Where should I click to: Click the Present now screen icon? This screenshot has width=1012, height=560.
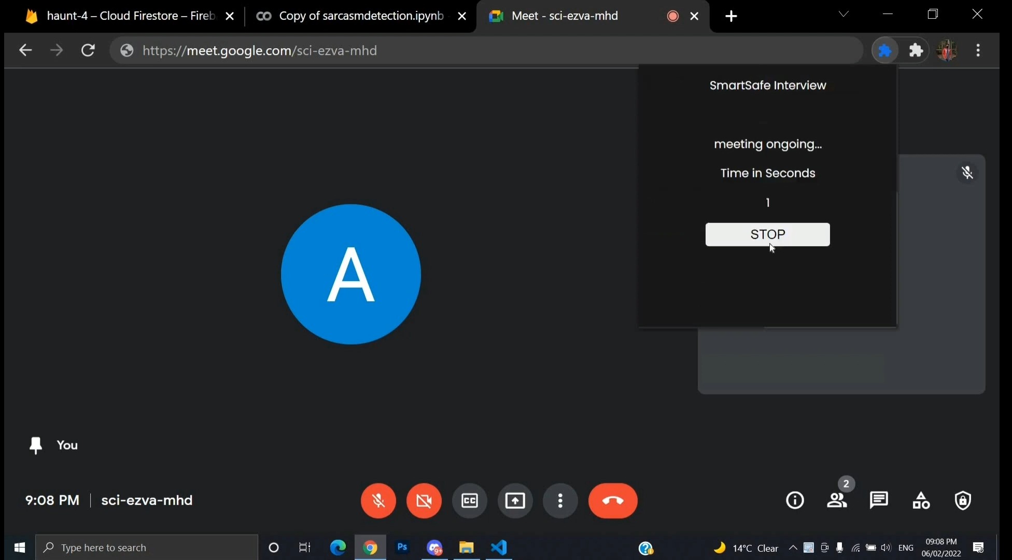(x=515, y=501)
